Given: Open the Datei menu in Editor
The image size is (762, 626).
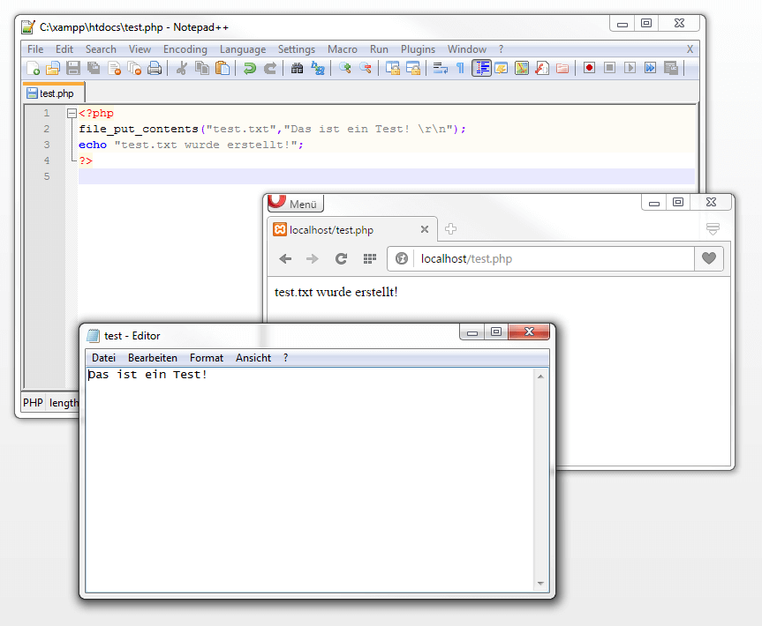Looking at the screenshot, I should pos(103,358).
